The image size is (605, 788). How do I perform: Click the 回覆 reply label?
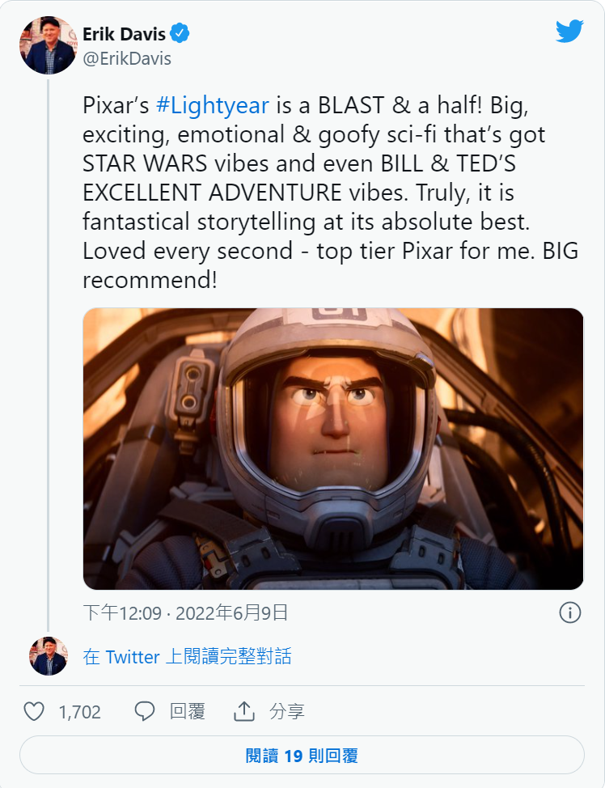coord(188,712)
